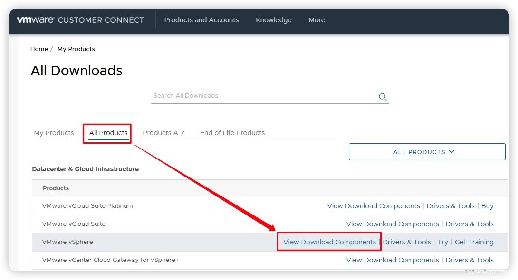Viewport: 518px width, 280px height.
Task: Open Products and Accounts menu
Action: (201, 20)
